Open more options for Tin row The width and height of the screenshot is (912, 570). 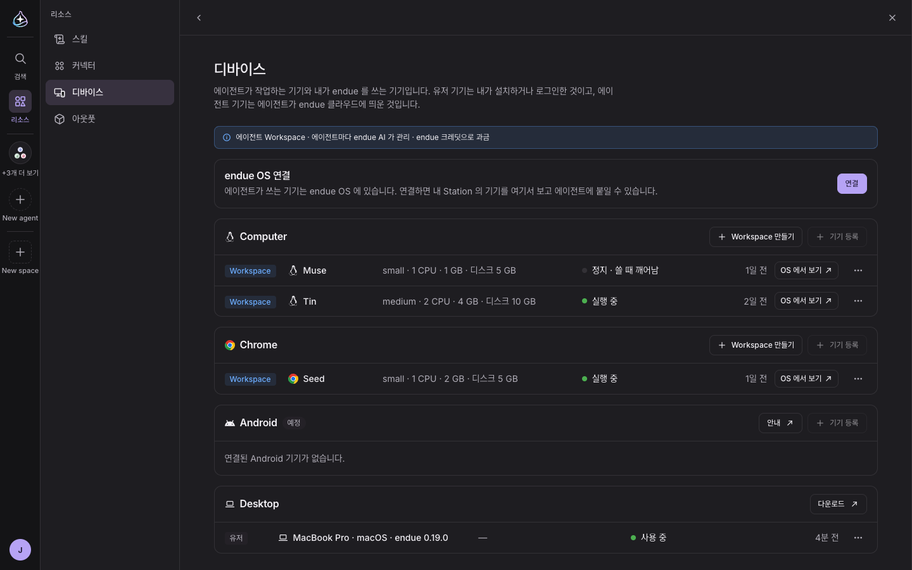tap(858, 301)
